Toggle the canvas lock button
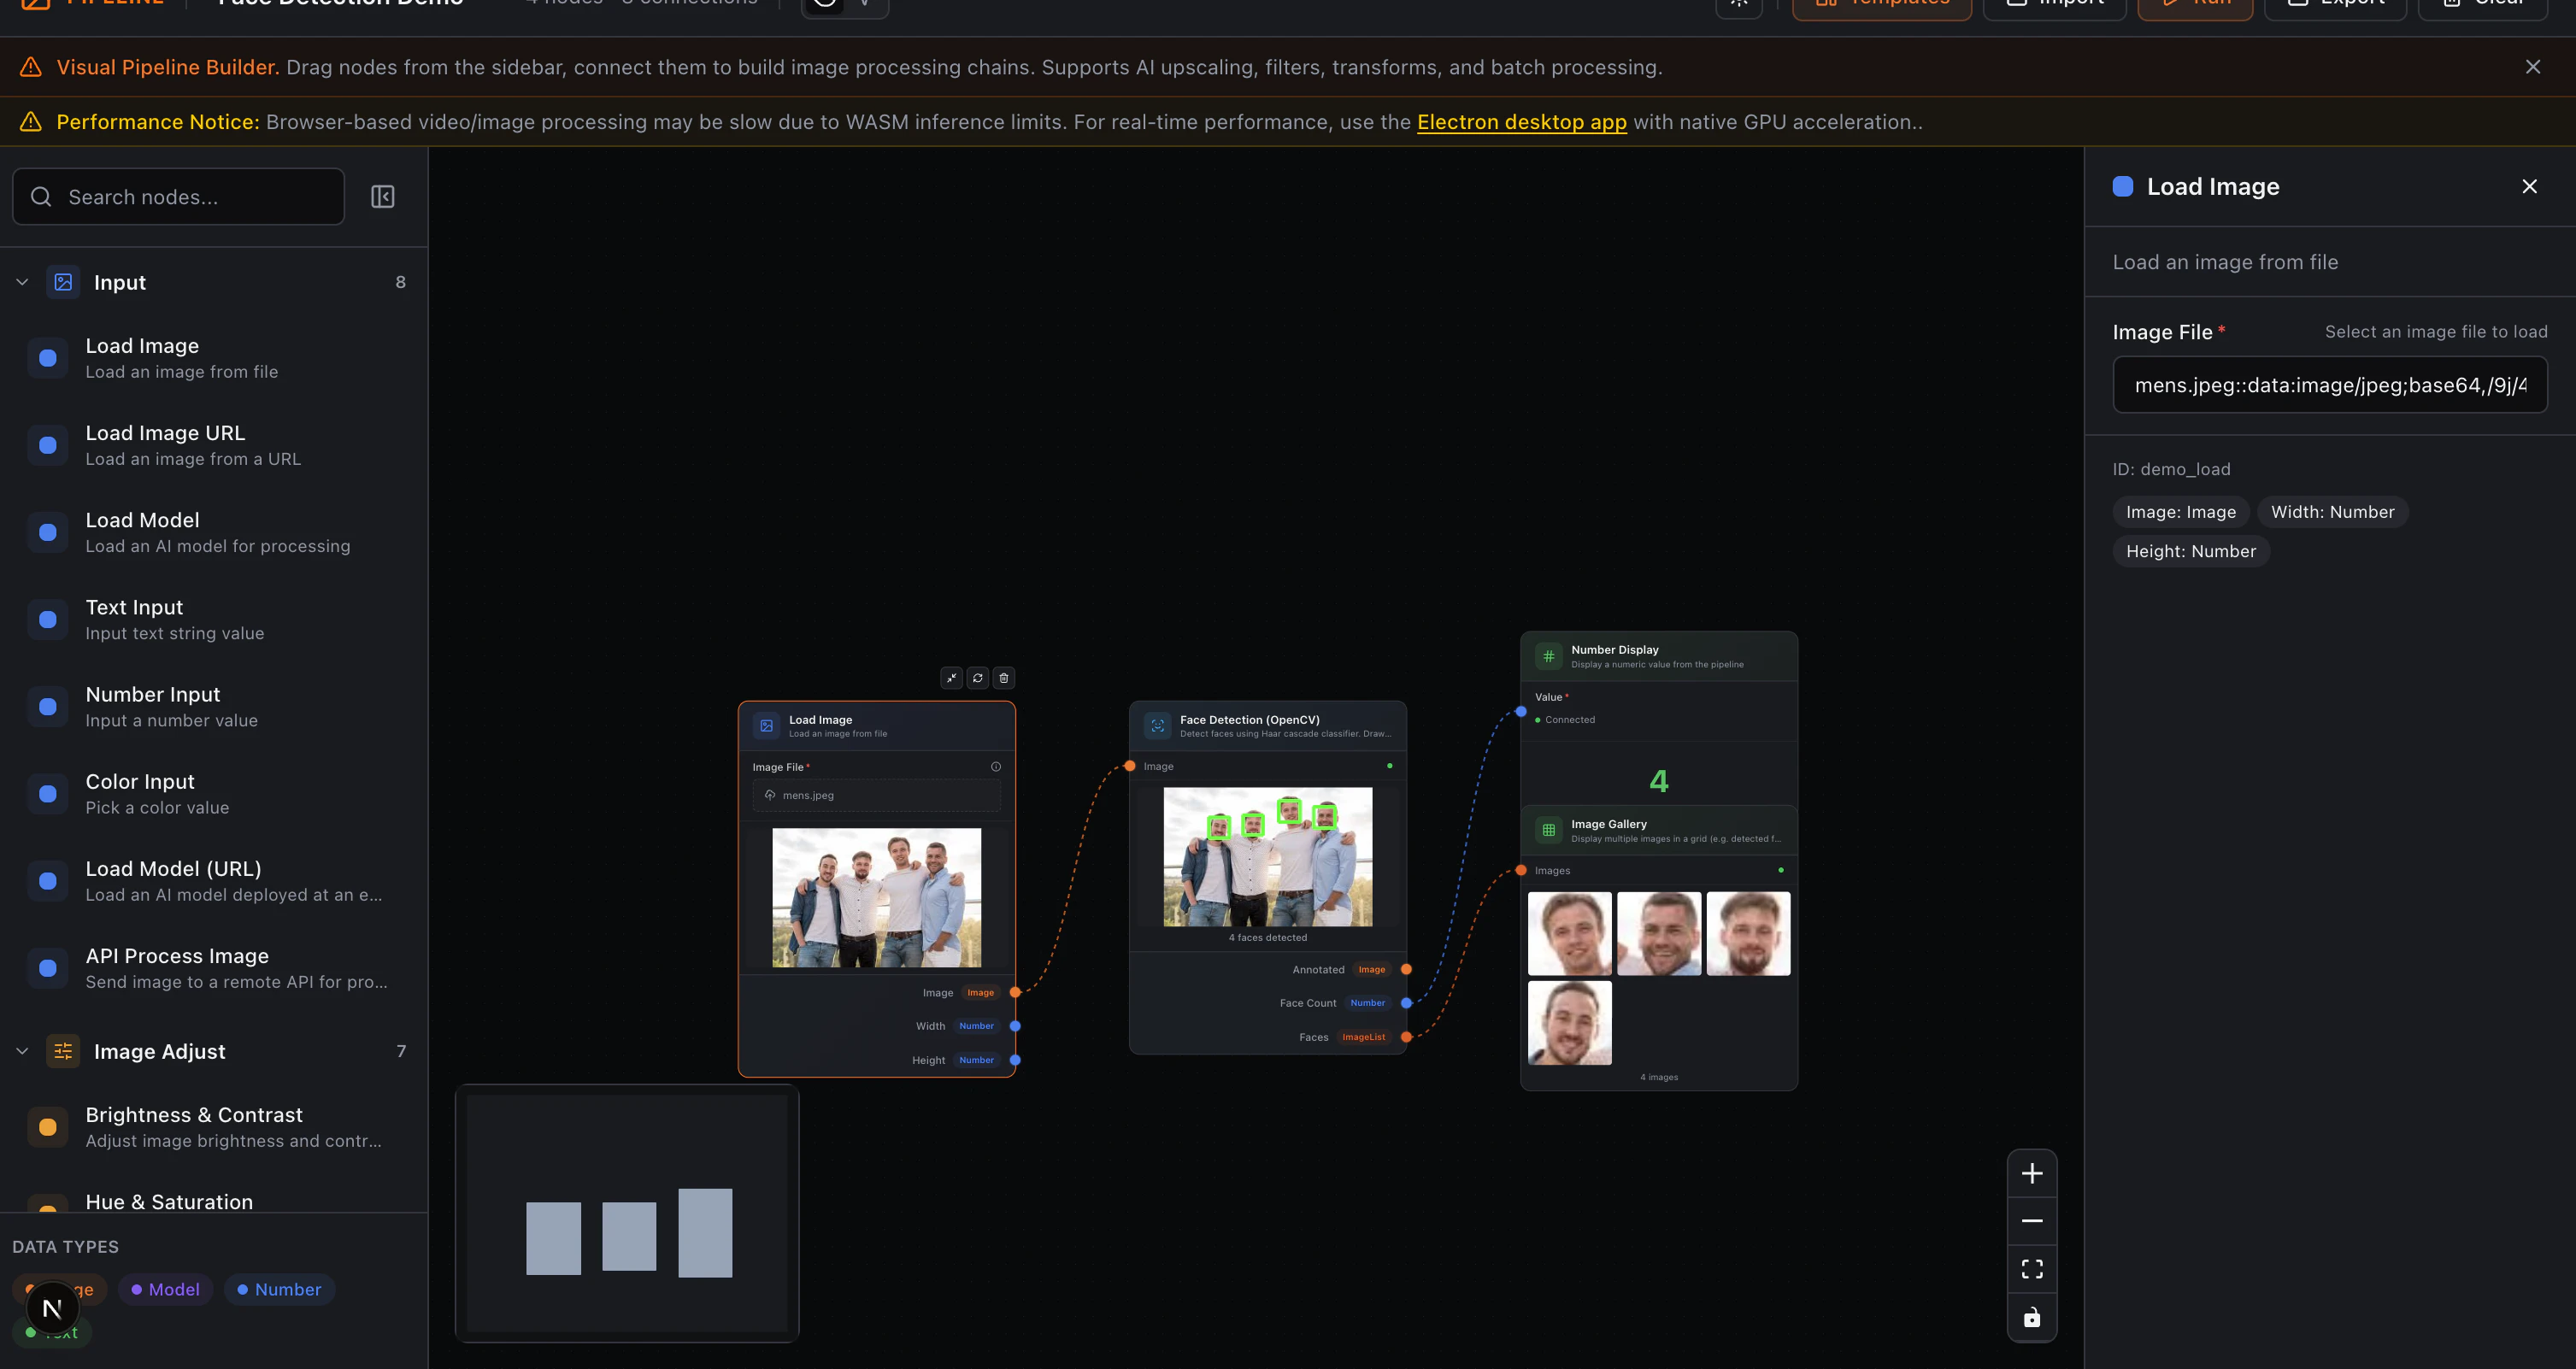2576x1369 pixels. pyautogui.click(x=2031, y=1318)
